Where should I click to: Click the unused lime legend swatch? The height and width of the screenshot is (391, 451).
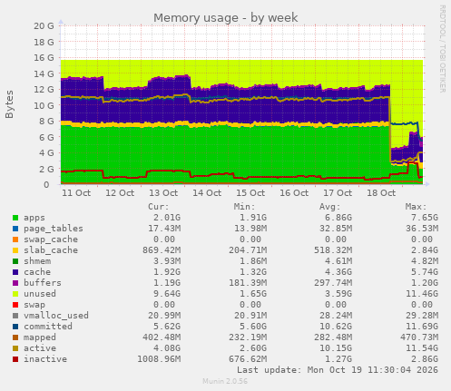pyautogui.click(x=15, y=294)
